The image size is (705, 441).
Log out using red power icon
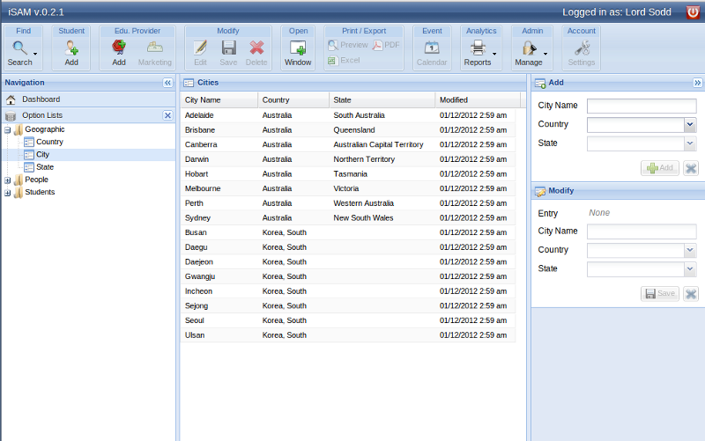(693, 12)
